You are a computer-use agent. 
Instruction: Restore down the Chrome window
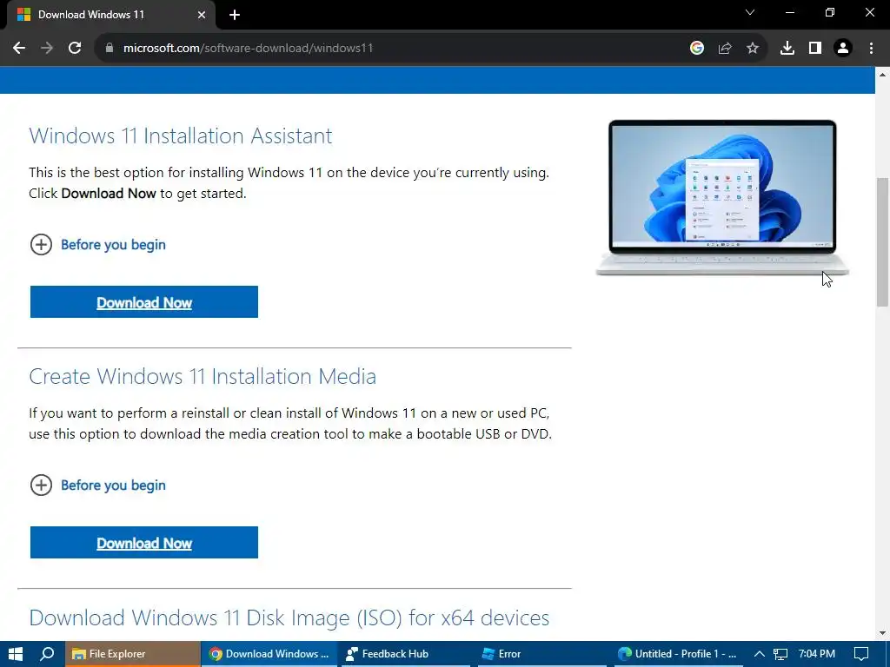(830, 12)
